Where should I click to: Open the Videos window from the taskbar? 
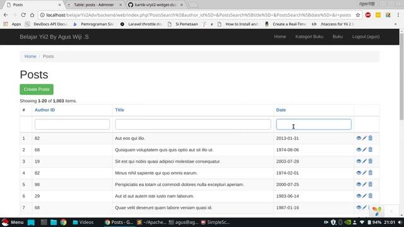pyautogui.click(x=83, y=222)
